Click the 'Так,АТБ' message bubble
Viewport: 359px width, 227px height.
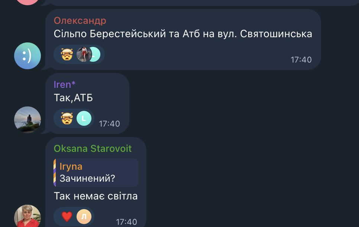click(87, 103)
